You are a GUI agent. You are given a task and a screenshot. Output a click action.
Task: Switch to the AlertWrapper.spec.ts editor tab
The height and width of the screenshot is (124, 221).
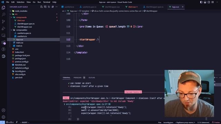point(154,7)
